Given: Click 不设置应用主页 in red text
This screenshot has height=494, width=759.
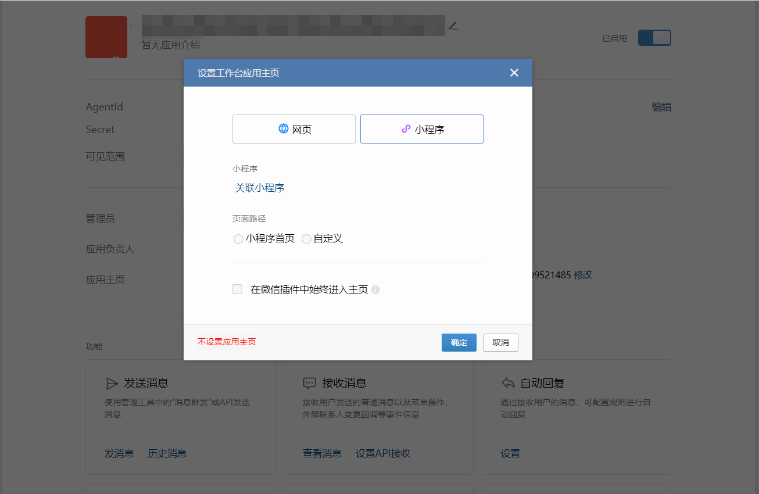Looking at the screenshot, I should point(227,342).
